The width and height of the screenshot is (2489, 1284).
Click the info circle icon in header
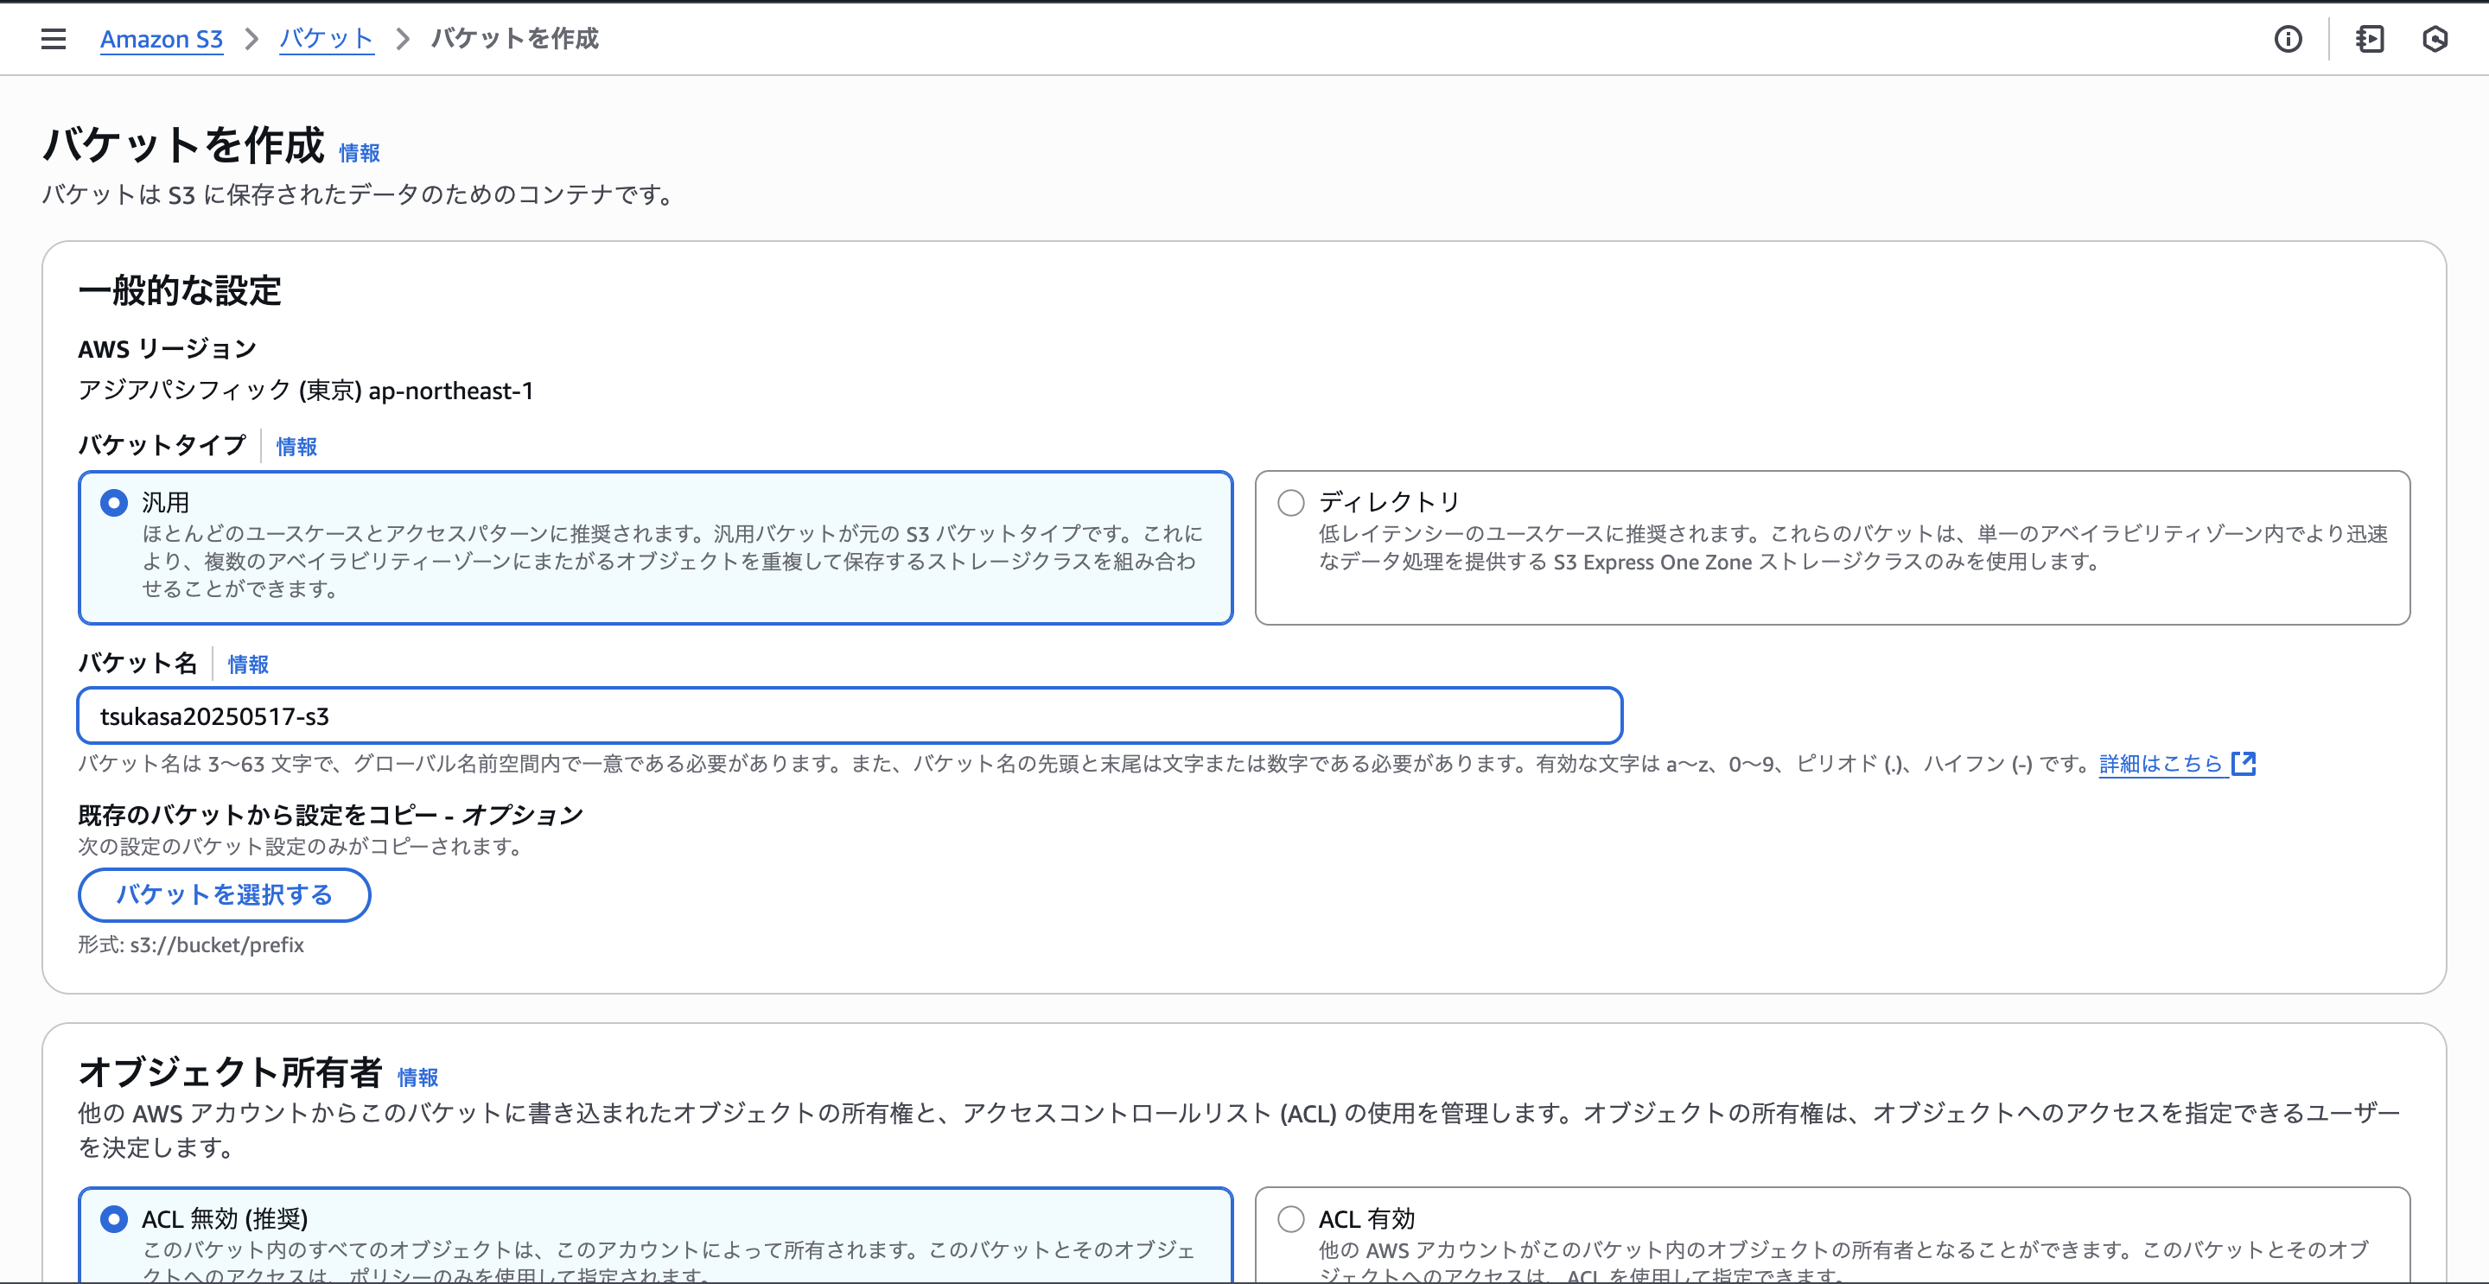pos(2287,39)
